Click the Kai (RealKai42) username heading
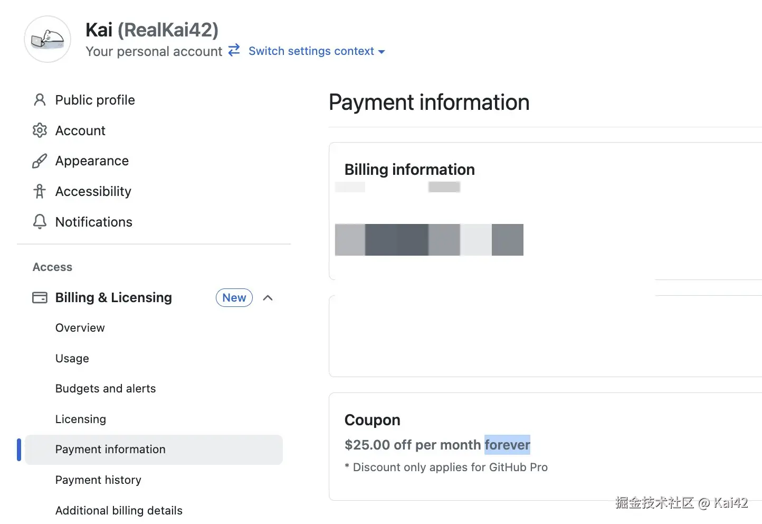 click(152, 30)
